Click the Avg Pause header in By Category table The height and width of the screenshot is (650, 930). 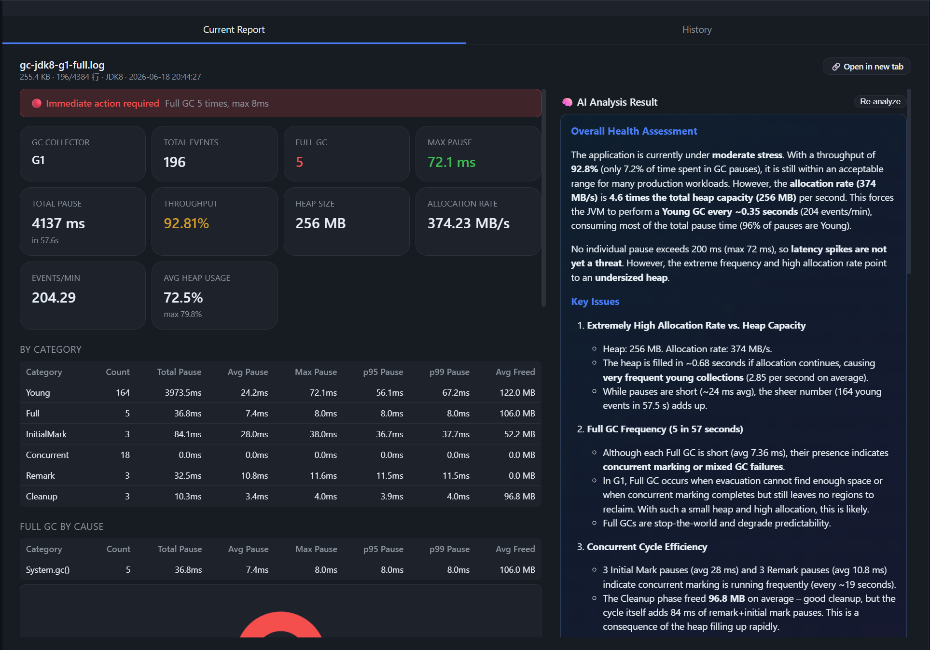[248, 372]
